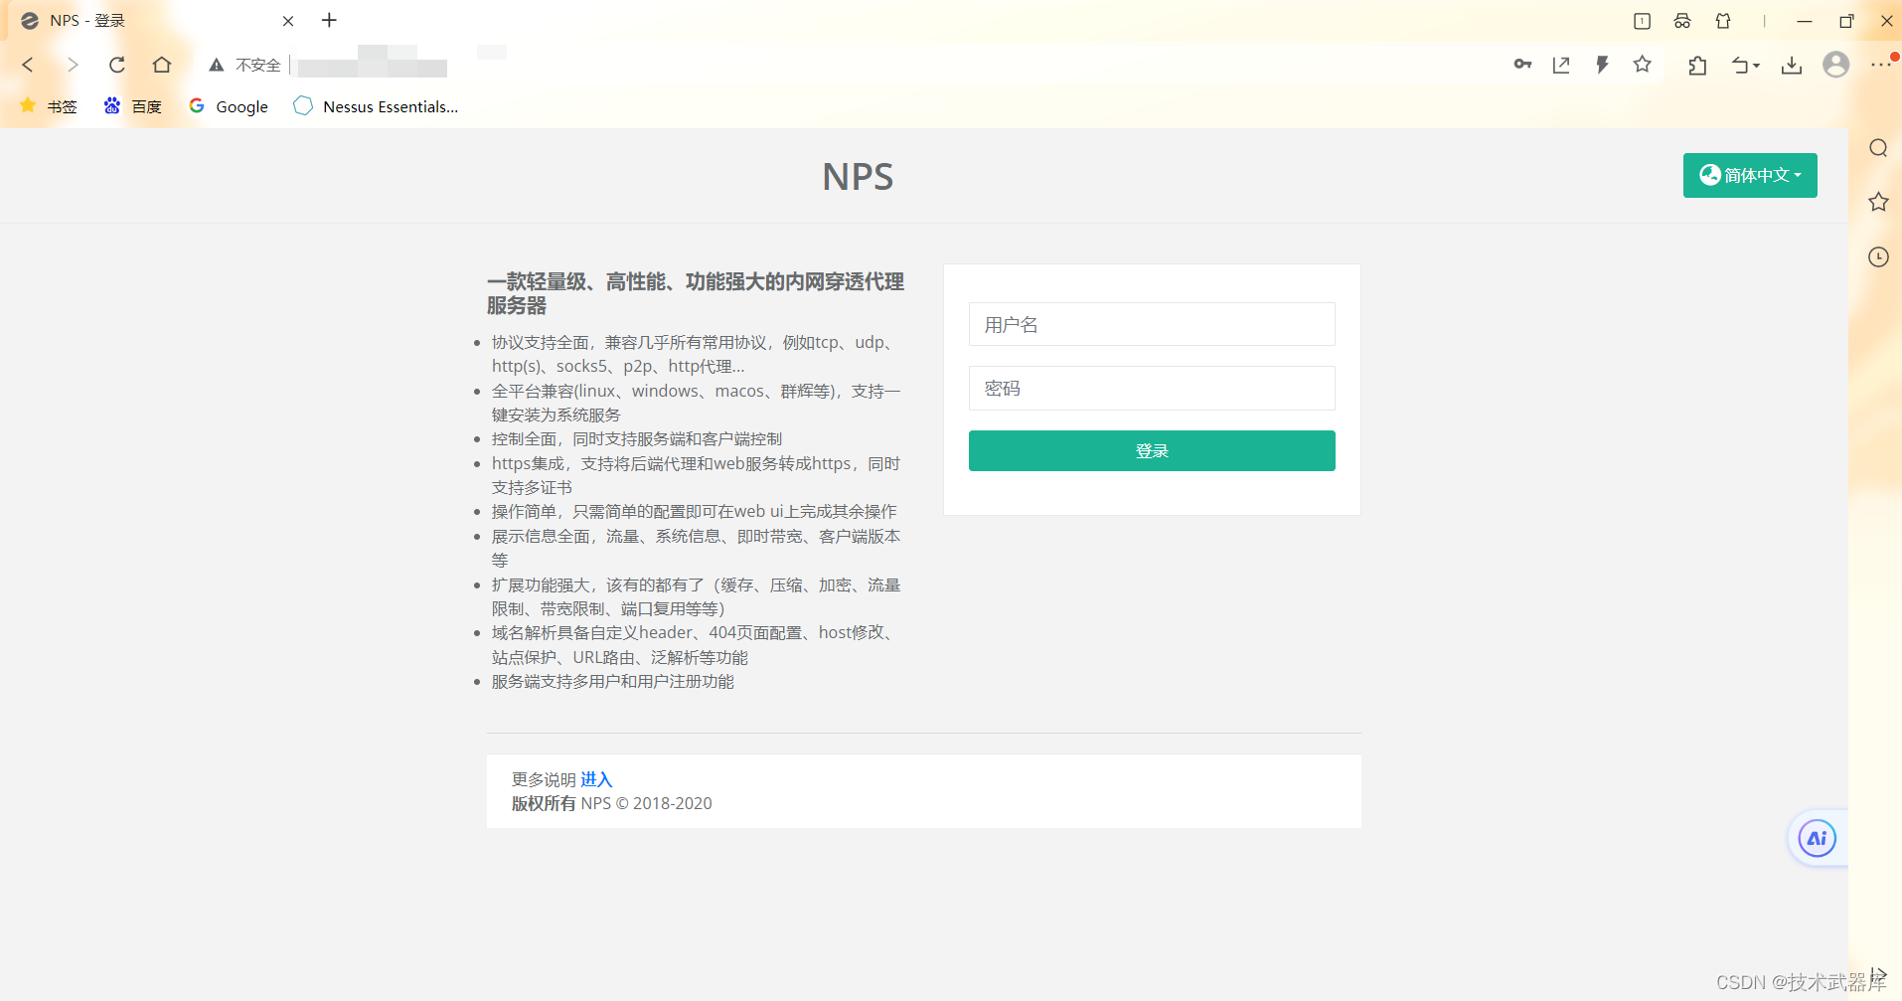1902x1001 pixels.
Task: Minimize the browser window
Action: [1805, 21]
